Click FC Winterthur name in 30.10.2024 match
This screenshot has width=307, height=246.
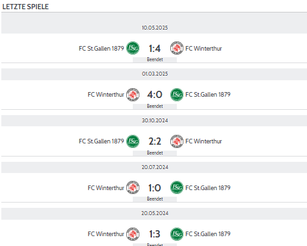click(204, 141)
